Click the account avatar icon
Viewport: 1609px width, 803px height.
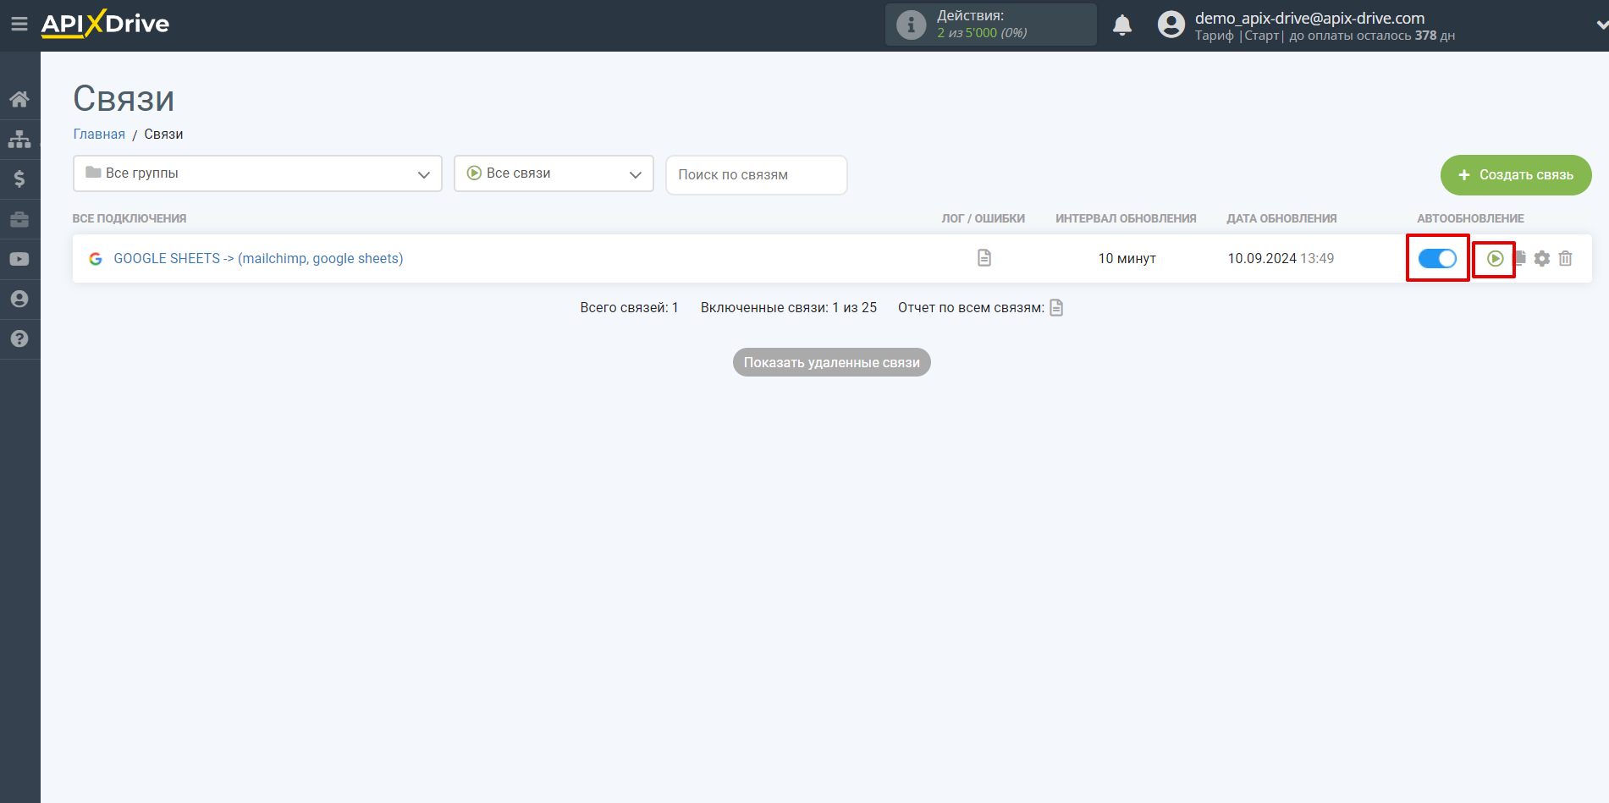(x=1171, y=25)
